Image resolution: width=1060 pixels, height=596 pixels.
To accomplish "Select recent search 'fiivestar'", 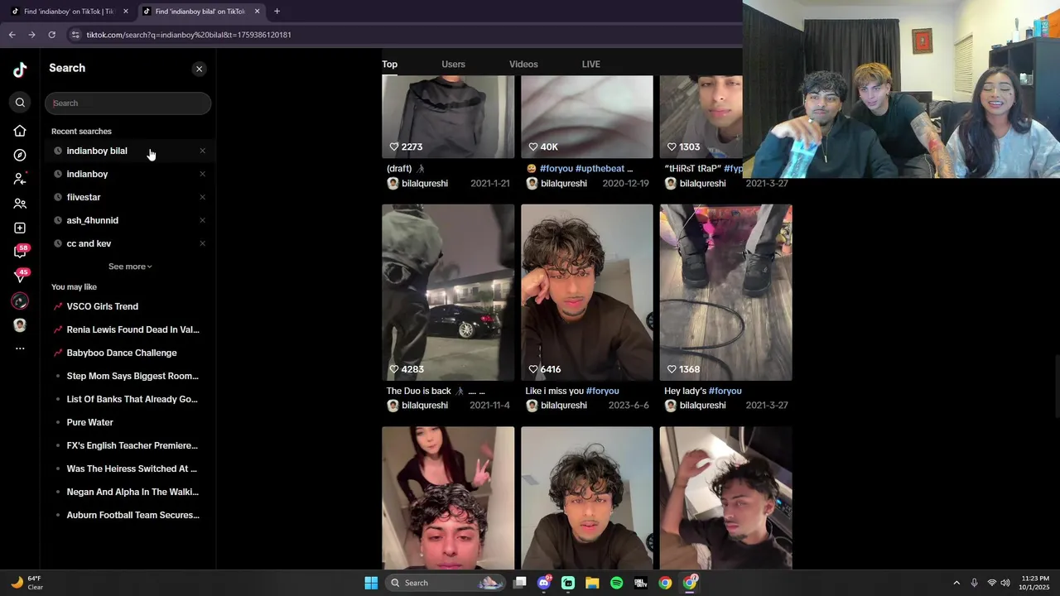I will click(x=84, y=197).
